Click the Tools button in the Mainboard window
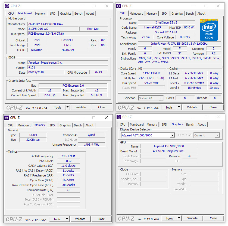This screenshot has height=226, width=228. point(58,107)
